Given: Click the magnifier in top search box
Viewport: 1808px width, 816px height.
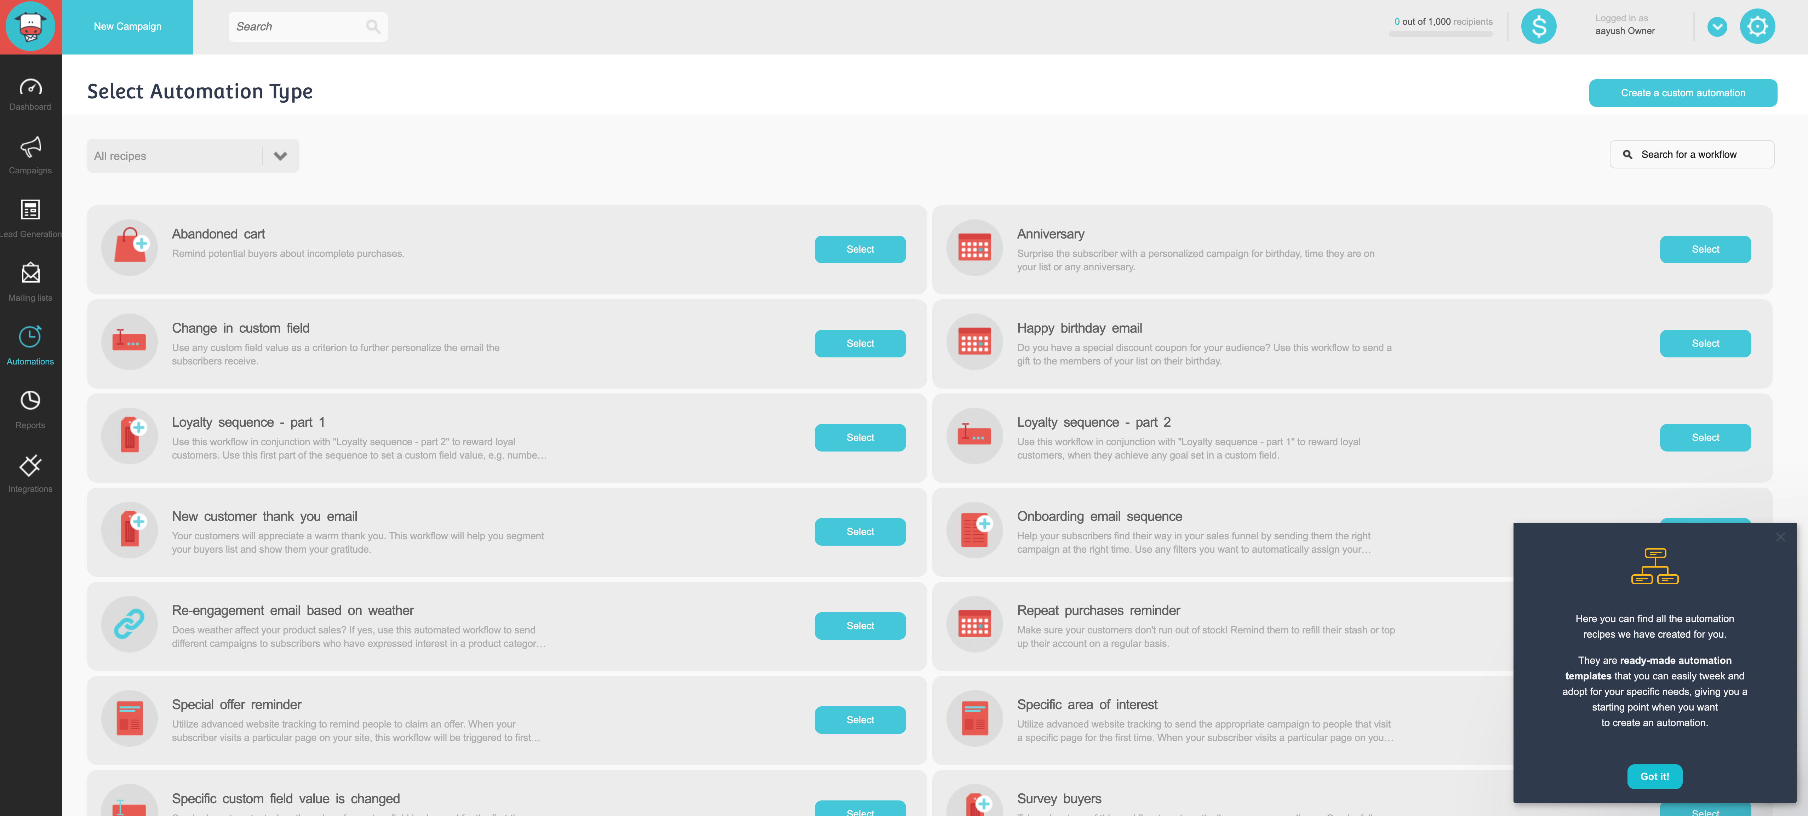Looking at the screenshot, I should coord(373,27).
